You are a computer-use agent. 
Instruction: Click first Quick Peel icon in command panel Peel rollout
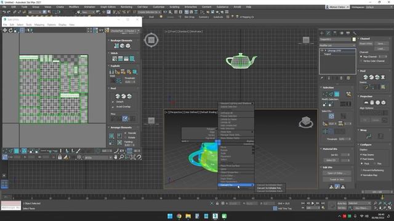coord(366,77)
